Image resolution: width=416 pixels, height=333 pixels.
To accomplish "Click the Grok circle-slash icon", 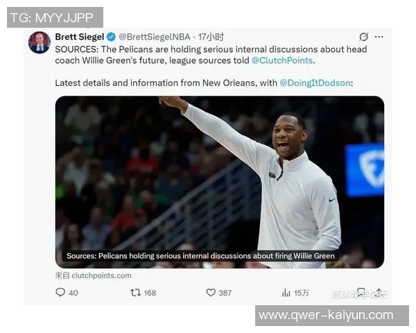I will (x=363, y=37).
